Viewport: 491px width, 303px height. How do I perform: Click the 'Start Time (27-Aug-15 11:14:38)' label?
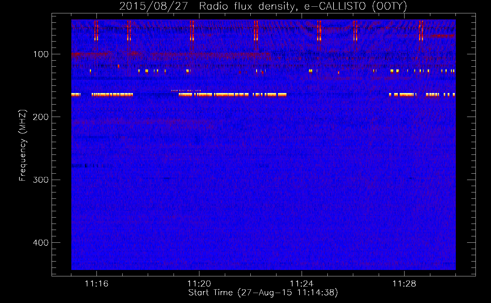263,293
